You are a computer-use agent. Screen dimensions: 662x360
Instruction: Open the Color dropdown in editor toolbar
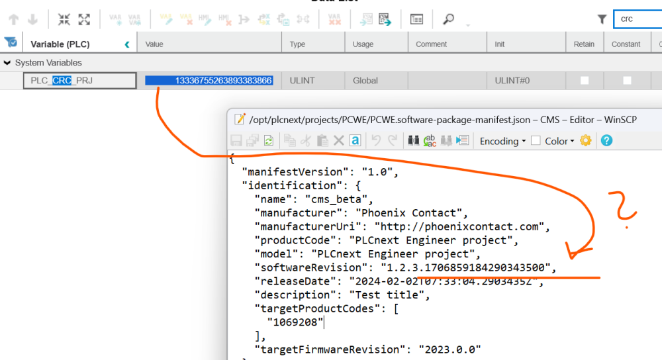coord(559,141)
